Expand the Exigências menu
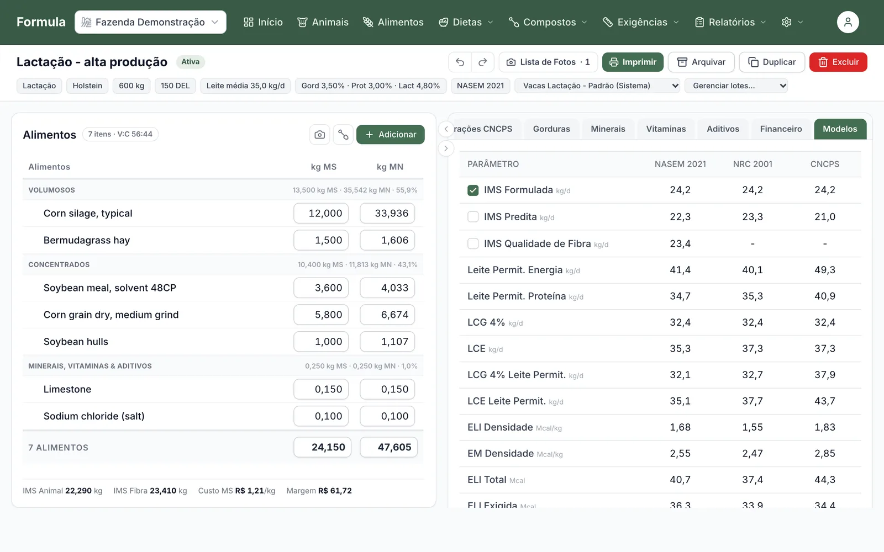This screenshot has width=884, height=552. tap(640, 22)
